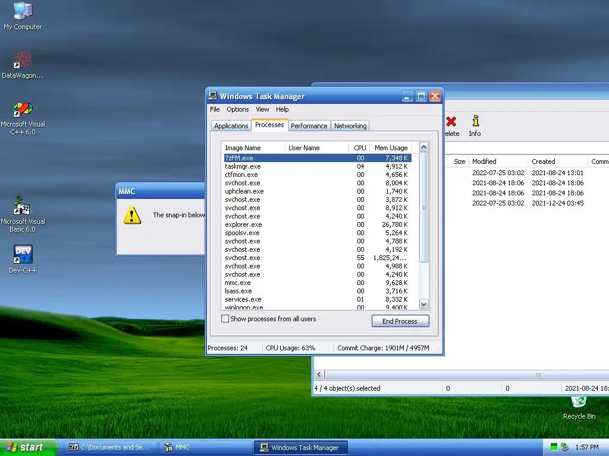
Task: Select the mmc.exe process row
Action: point(318,283)
